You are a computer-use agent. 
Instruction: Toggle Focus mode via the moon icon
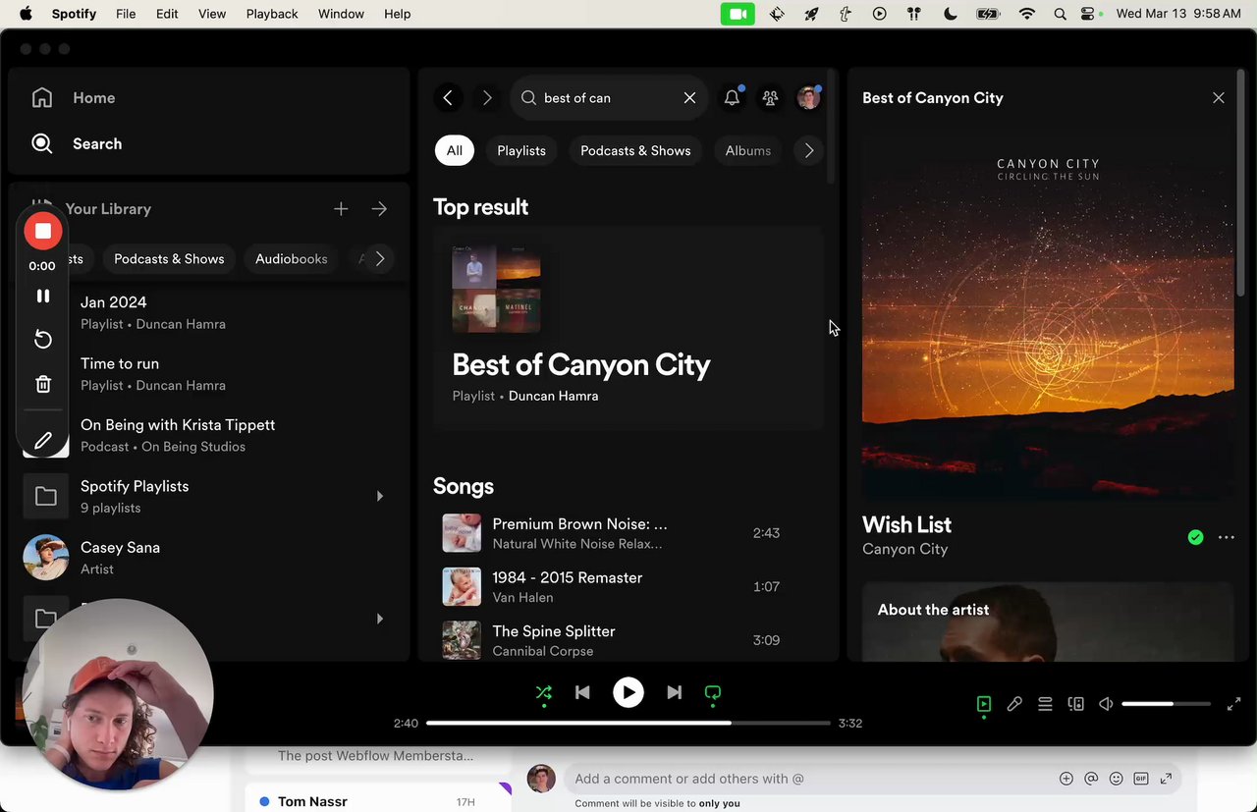pyautogui.click(x=950, y=14)
